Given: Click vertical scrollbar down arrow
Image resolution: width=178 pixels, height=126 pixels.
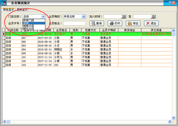Looking at the screenshot, I should 173,118.
